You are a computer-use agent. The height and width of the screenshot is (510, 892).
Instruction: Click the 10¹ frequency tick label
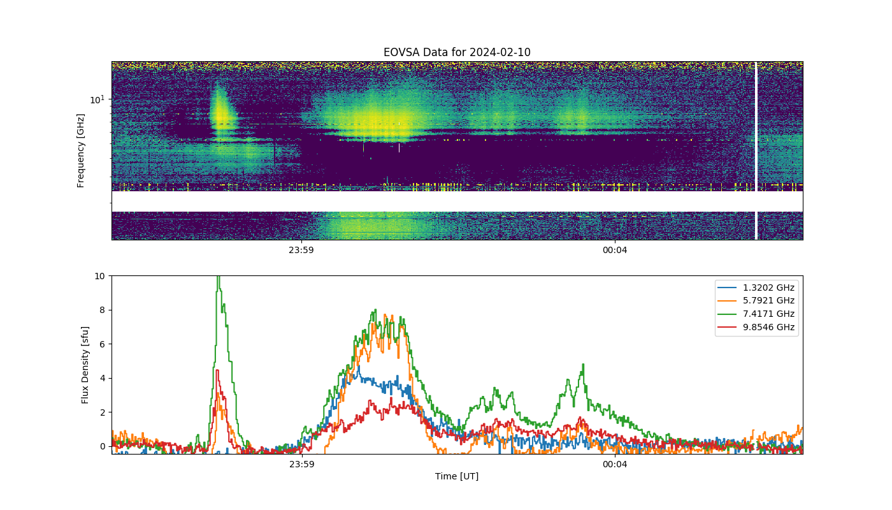pos(96,99)
